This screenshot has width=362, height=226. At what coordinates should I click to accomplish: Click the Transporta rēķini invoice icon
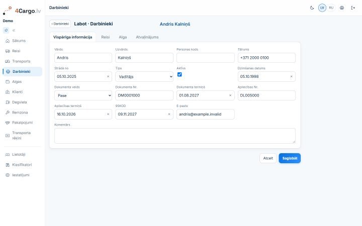(x=8, y=136)
